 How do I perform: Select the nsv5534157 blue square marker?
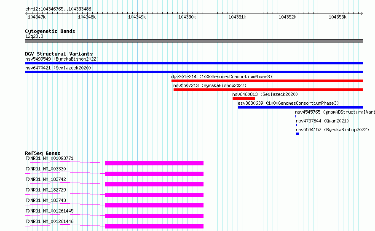(x=297, y=134)
